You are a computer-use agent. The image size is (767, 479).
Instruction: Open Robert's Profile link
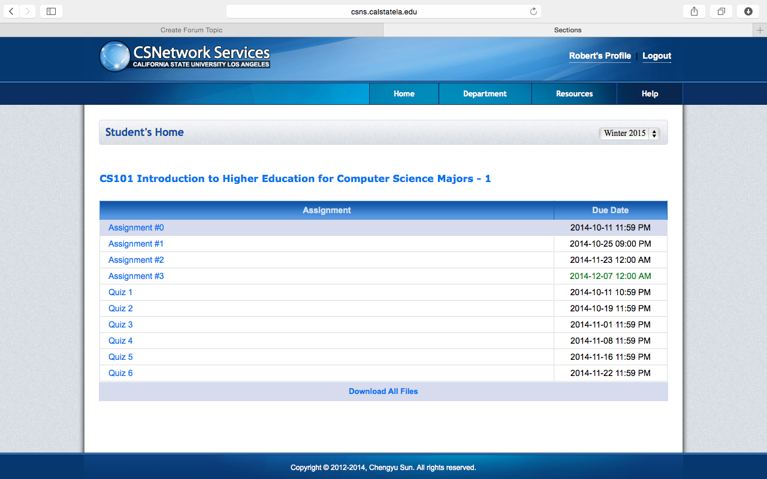(600, 56)
